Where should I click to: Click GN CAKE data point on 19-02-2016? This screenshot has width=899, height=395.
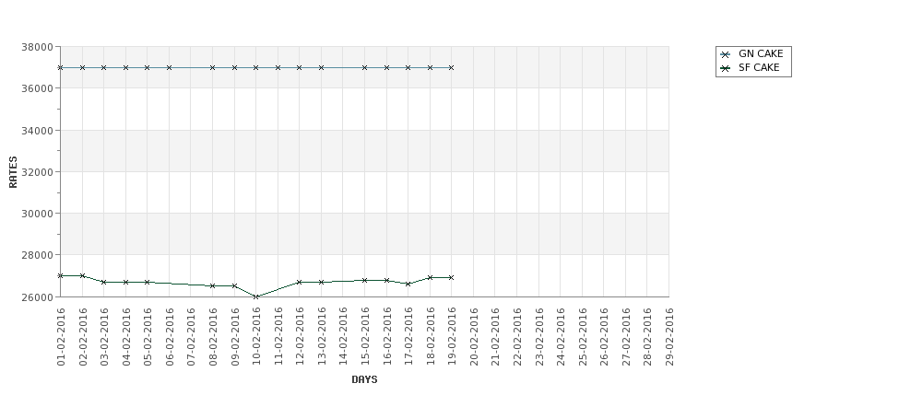point(451,67)
